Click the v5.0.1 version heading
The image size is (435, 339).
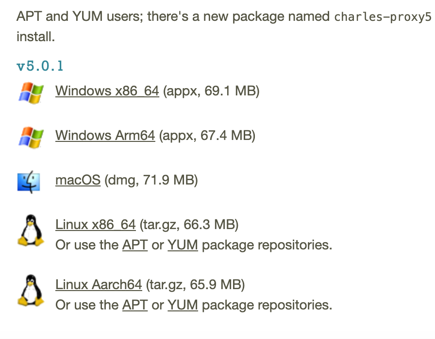(x=40, y=66)
